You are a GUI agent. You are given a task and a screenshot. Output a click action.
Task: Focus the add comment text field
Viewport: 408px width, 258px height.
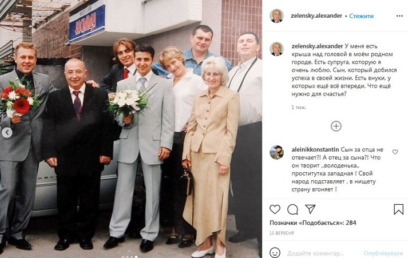click(x=323, y=253)
